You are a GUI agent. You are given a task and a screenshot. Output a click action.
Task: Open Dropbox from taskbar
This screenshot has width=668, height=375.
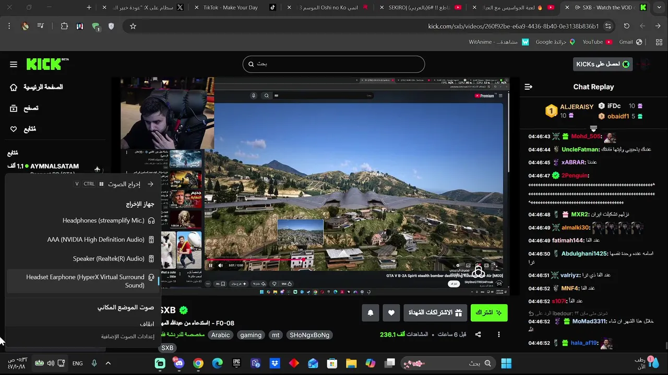(275, 363)
